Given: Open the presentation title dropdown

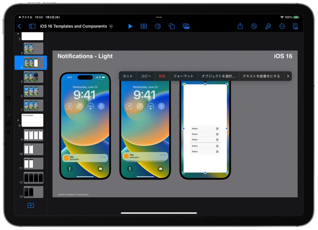Looking at the screenshot, I should pyautogui.click(x=111, y=26).
